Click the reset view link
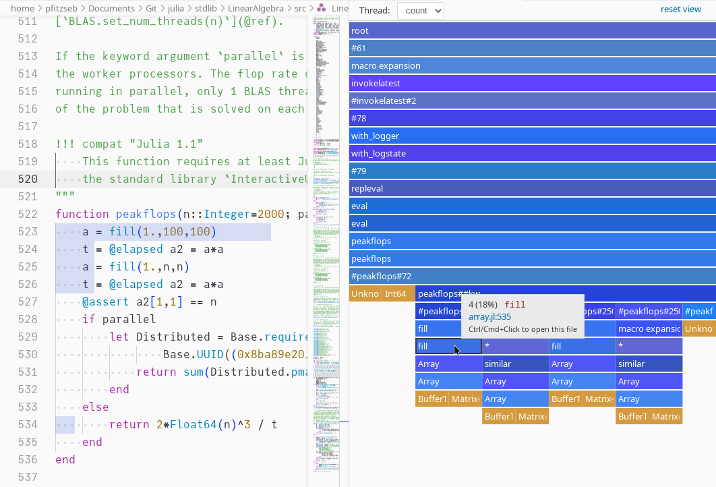 click(x=680, y=9)
